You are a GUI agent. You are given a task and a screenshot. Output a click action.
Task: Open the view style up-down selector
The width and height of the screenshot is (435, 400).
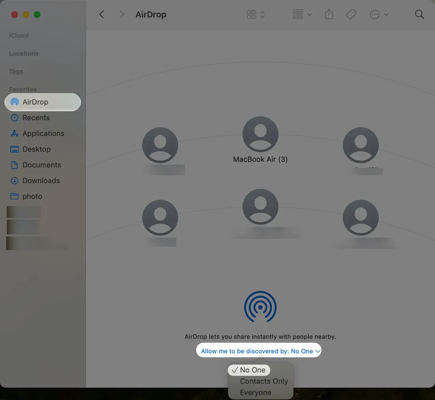(262, 15)
